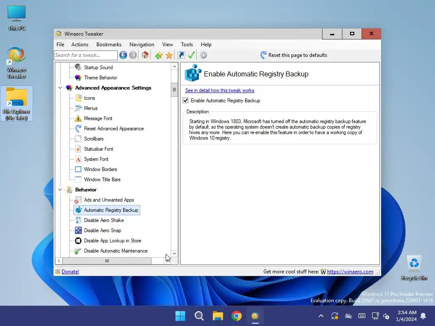The height and width of the screenshot is (326, 435).
Task: Open taskbar Search icon
Action: click(x=199, y=316)
